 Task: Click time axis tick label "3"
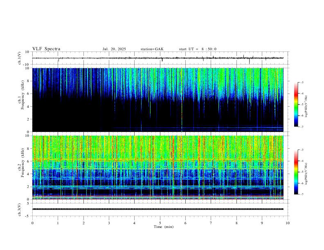109,223
